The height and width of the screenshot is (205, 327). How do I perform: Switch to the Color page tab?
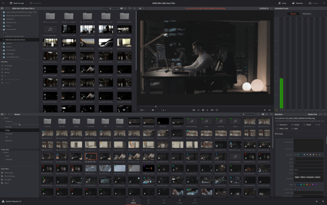point(164,201)
